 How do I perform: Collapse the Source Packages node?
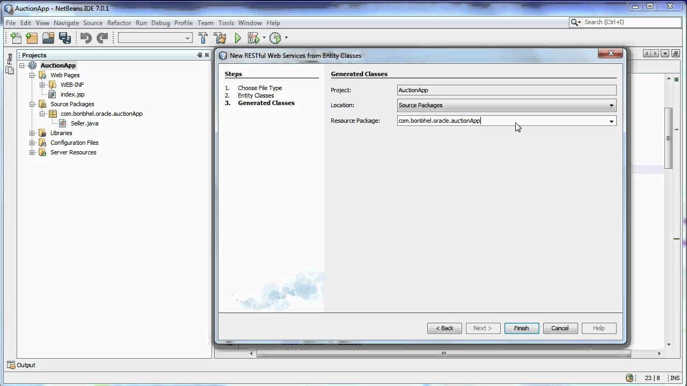32,104
